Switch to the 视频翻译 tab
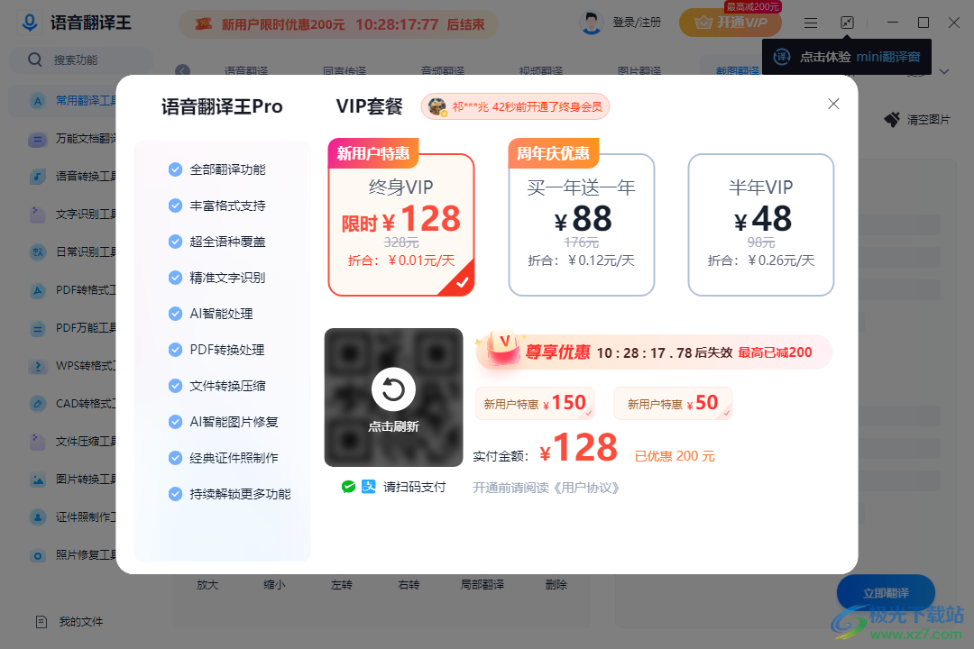The width and height of the screenshot is (974, 649). 541,70
